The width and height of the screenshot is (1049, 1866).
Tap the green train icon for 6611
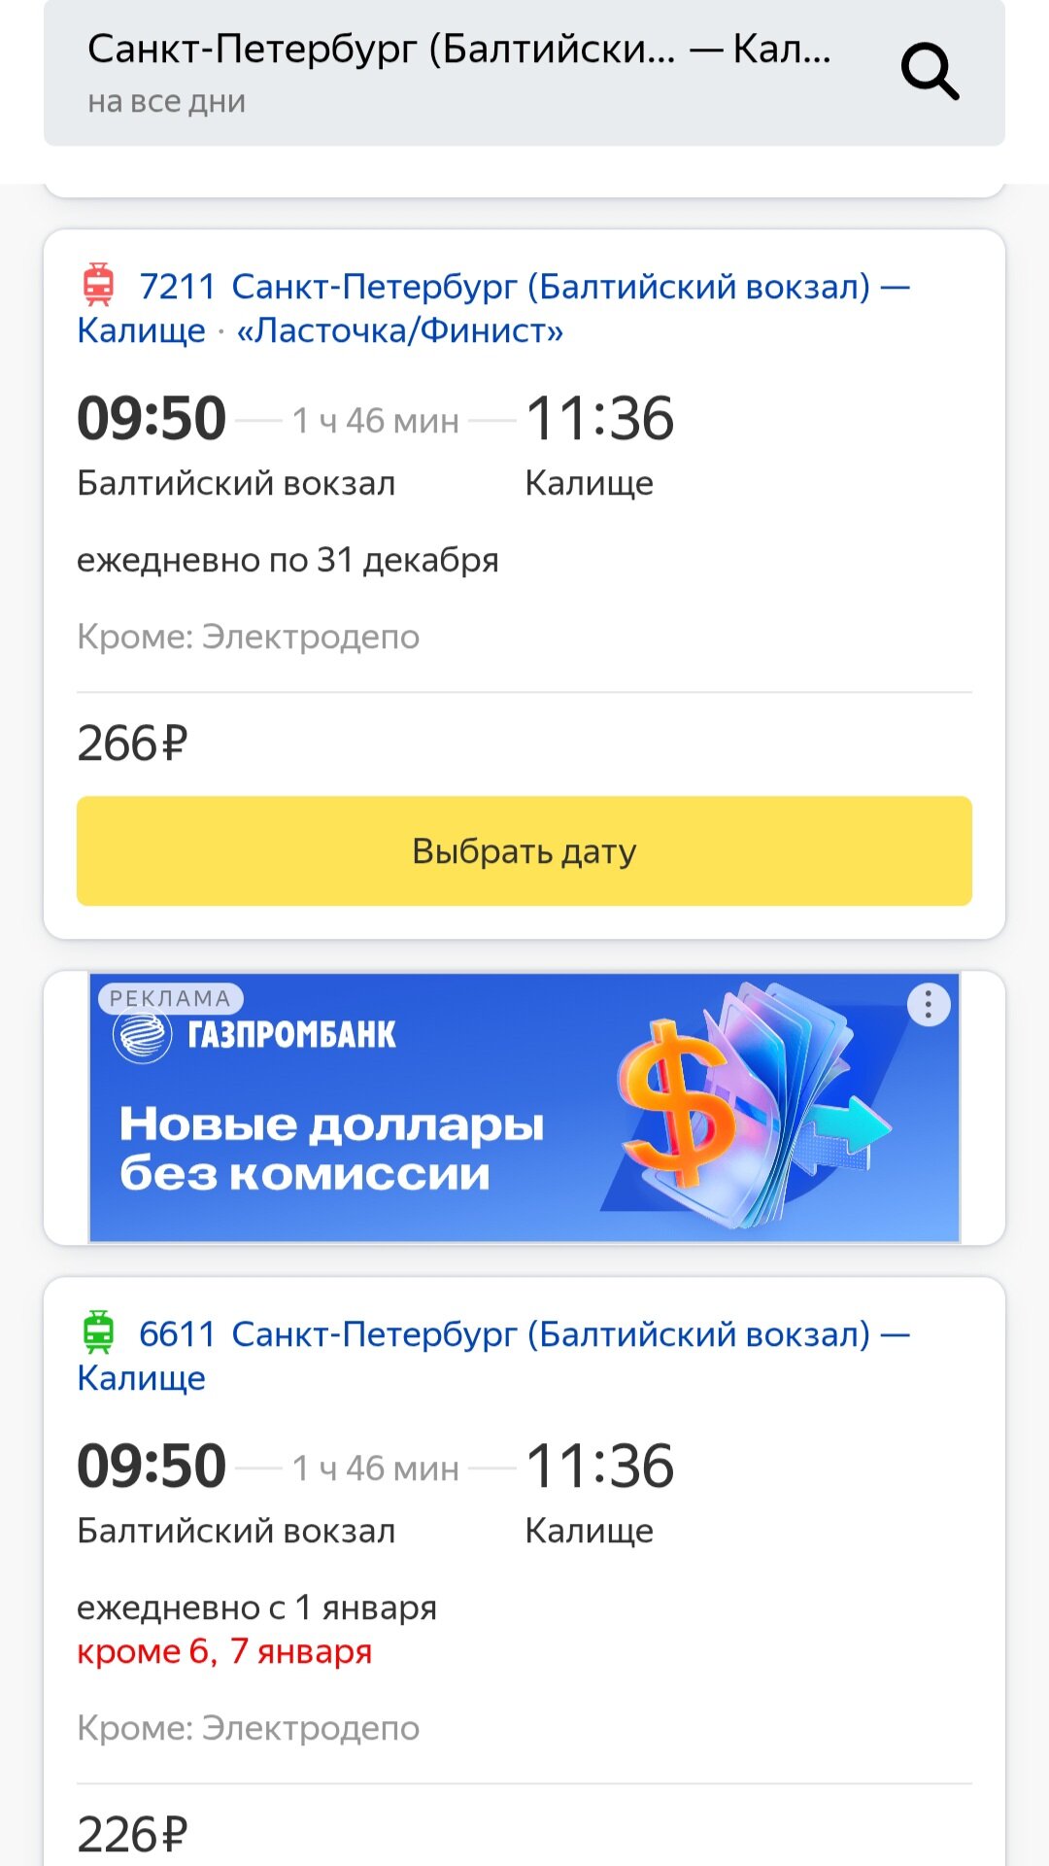98,1332
